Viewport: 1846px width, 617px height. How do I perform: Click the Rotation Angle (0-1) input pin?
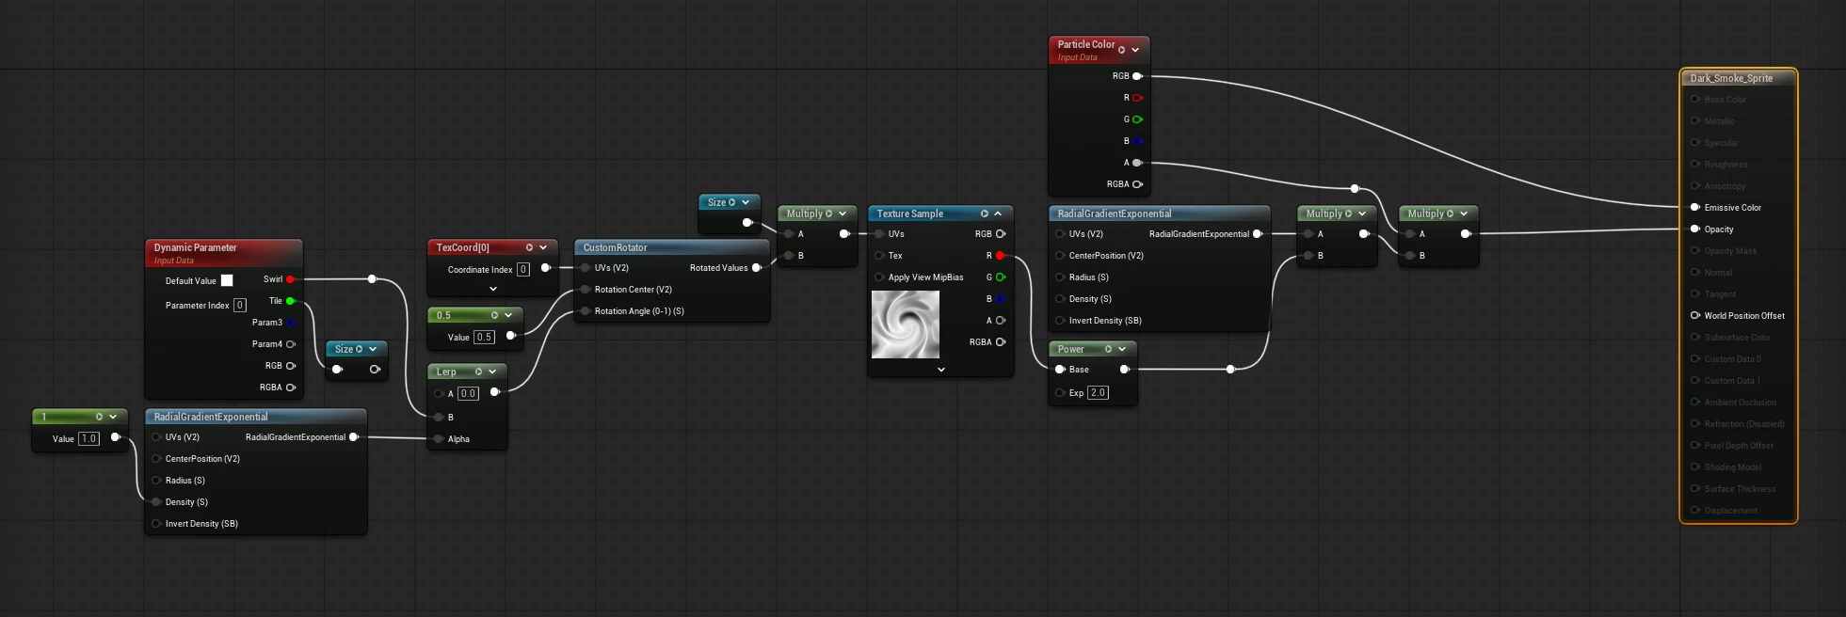click(586, 311)
